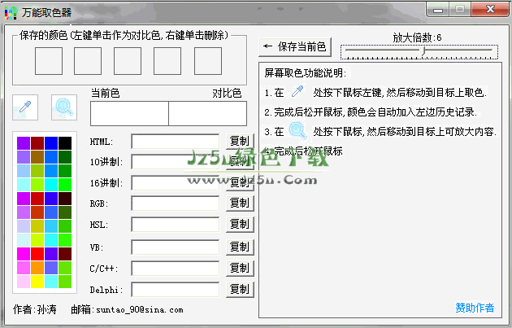Click the app icon in title bar

click(11, 11)
